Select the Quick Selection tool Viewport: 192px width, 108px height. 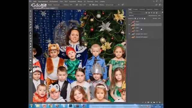(30, 19)
